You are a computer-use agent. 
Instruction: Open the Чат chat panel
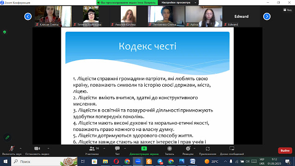[118, 150]
